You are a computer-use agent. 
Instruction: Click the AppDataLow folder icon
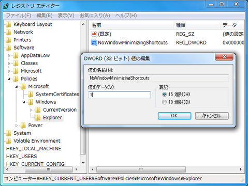pos(16,55)
